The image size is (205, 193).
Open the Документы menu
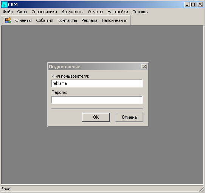click(72, 12)
